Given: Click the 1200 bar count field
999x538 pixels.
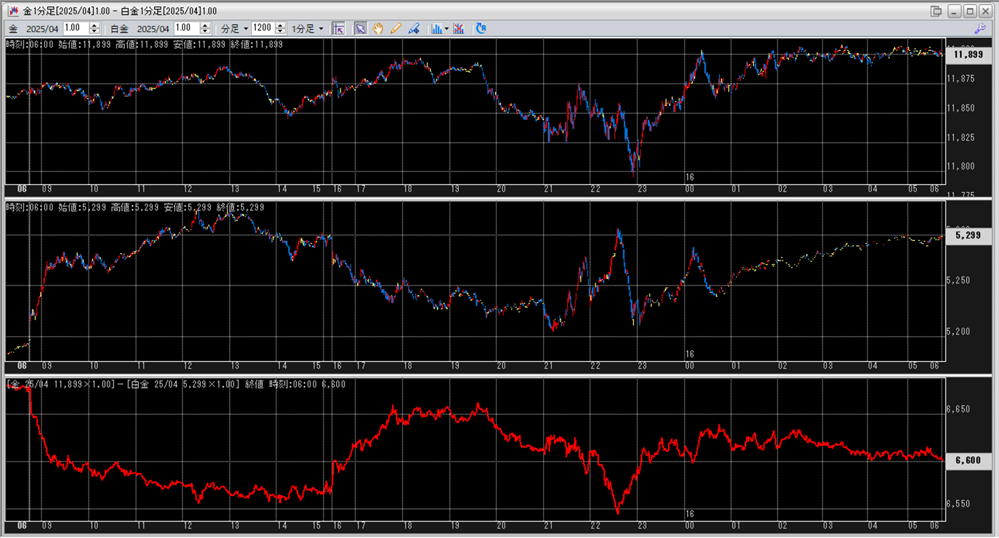Looking at the screenshot, I should 262,28.
